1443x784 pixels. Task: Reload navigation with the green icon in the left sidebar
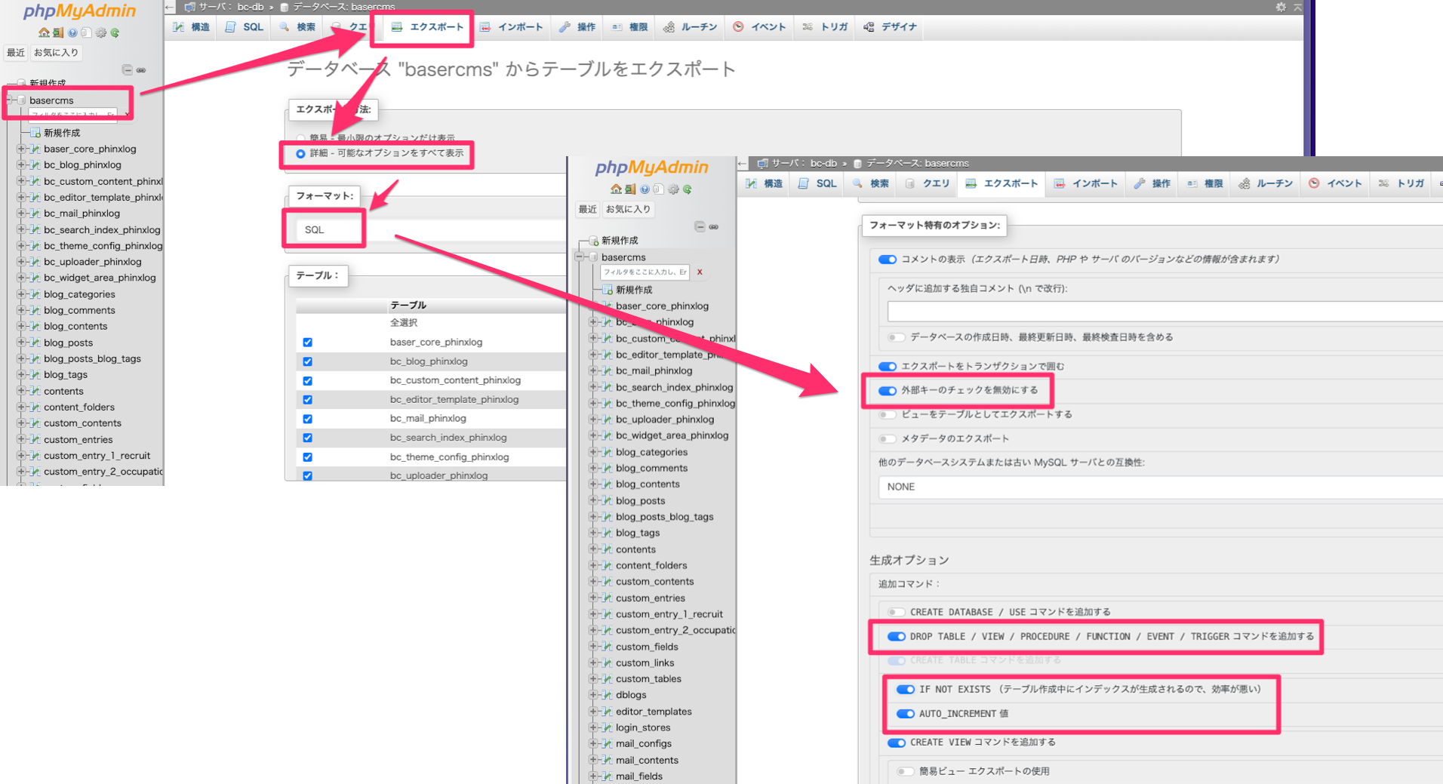[115, 33]
